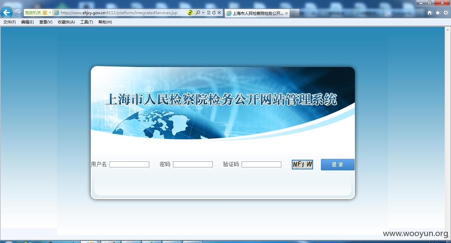Image resolution: width=451 pixels, height=243 pixels.
Task: Click the 验证码 label text
Action: (231, 164)
